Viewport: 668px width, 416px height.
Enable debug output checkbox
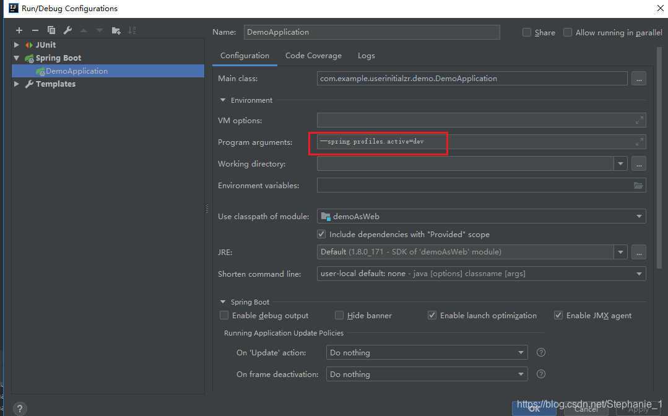224,315
